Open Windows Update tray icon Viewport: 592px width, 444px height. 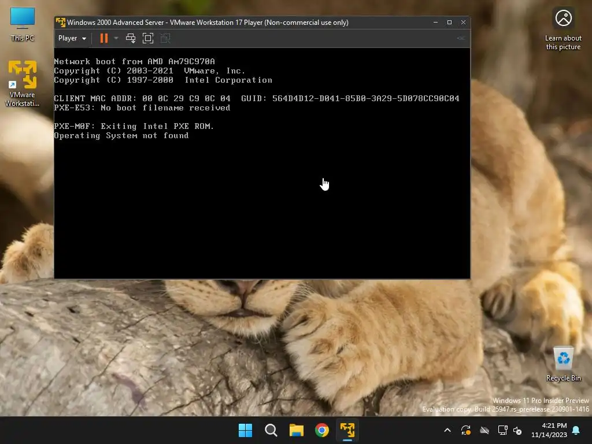pos(466,430)
